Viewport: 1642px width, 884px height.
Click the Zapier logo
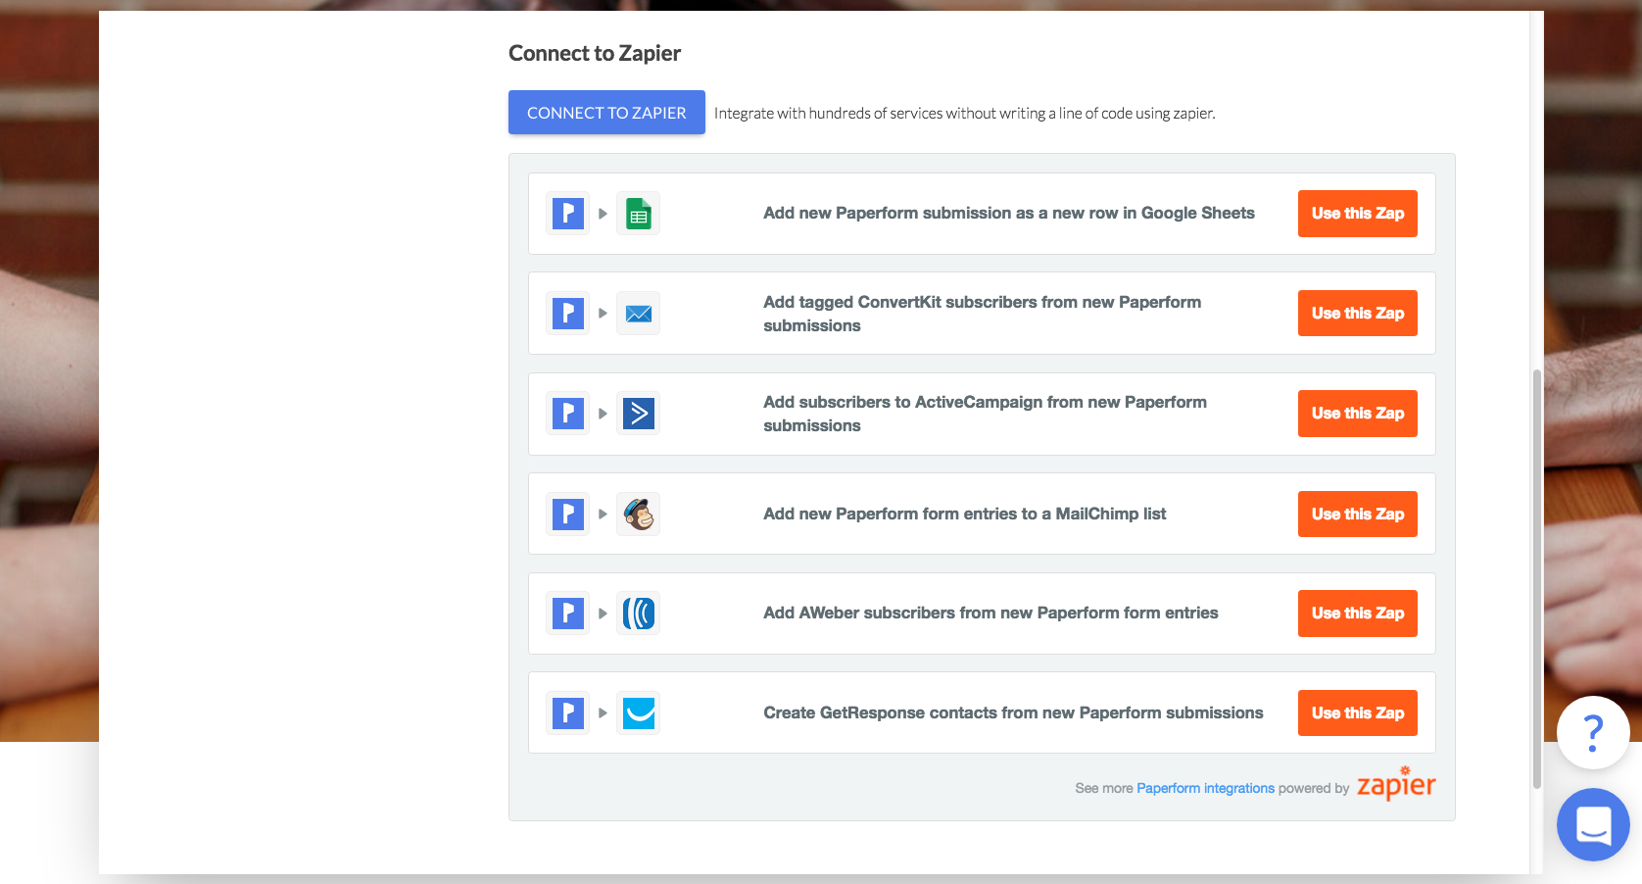(1396, 784)
